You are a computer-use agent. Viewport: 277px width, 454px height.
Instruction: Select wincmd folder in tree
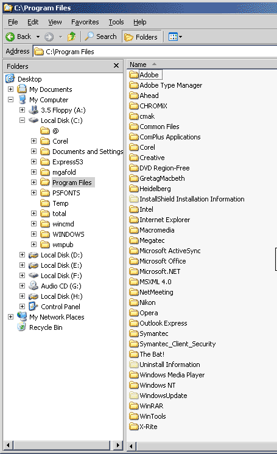(63, 224)
